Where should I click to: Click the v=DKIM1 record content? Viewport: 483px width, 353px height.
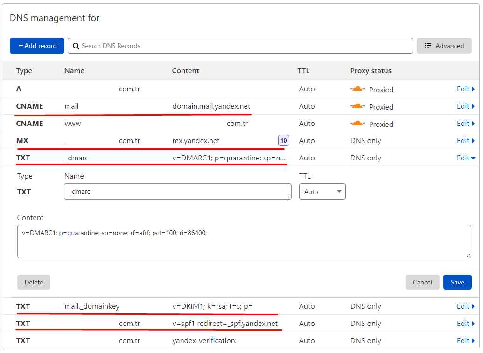pos(212,306)
